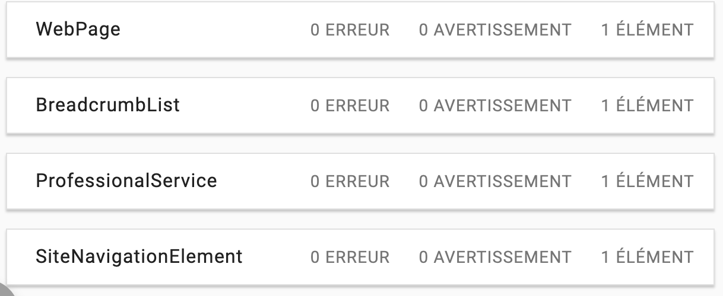Viewport: 723px width, 296px height.
Task: Click ProfessionalService's 0 ERREUR count
Action: 350,181
